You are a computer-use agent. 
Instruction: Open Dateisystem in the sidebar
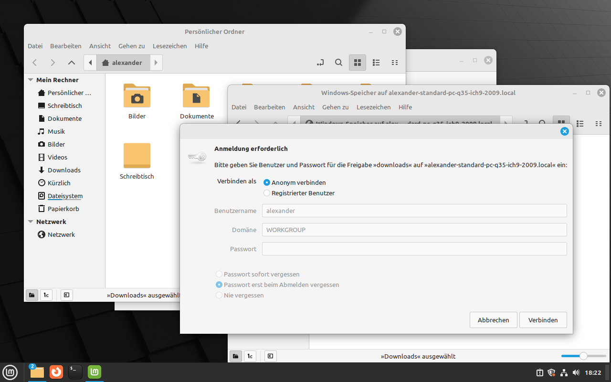click(64, 196)
